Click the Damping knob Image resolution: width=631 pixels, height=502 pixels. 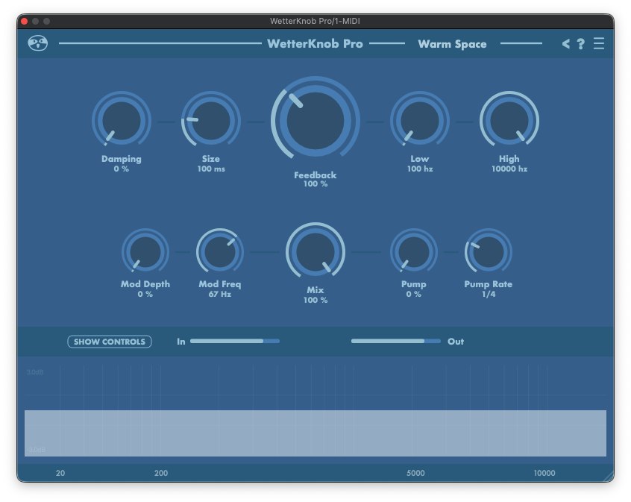pyautogui.click(x=122, y=121)
